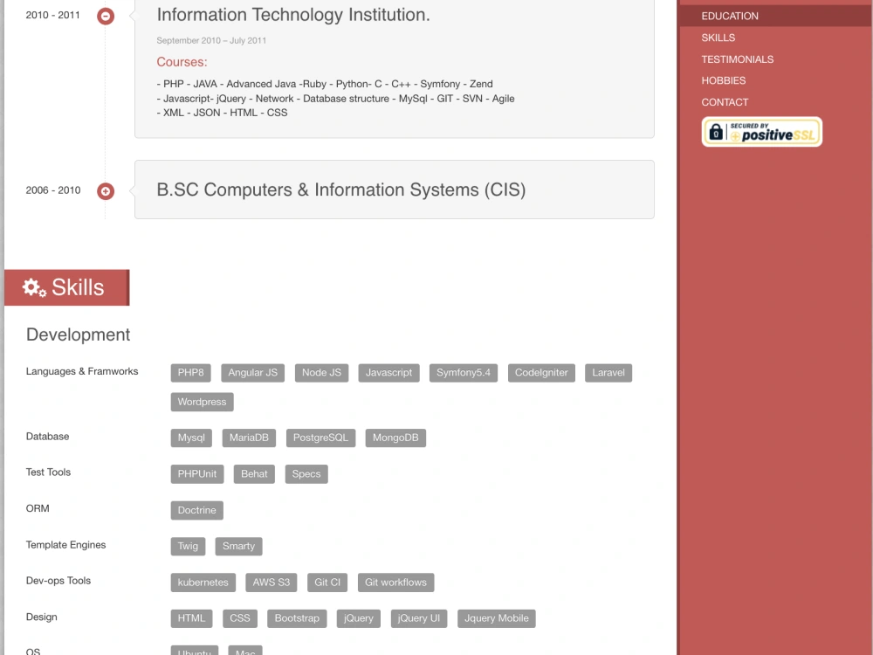This screenshot has height=655, width=873.
Task: Click the Behat tag
Action: 254,474
